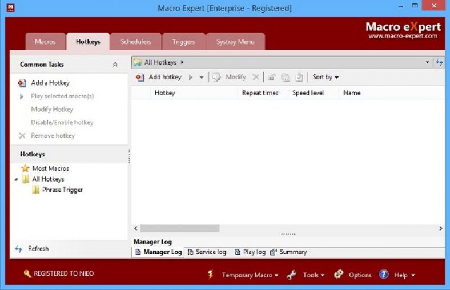Click the scroll right arrow

[x=440, y=228]
